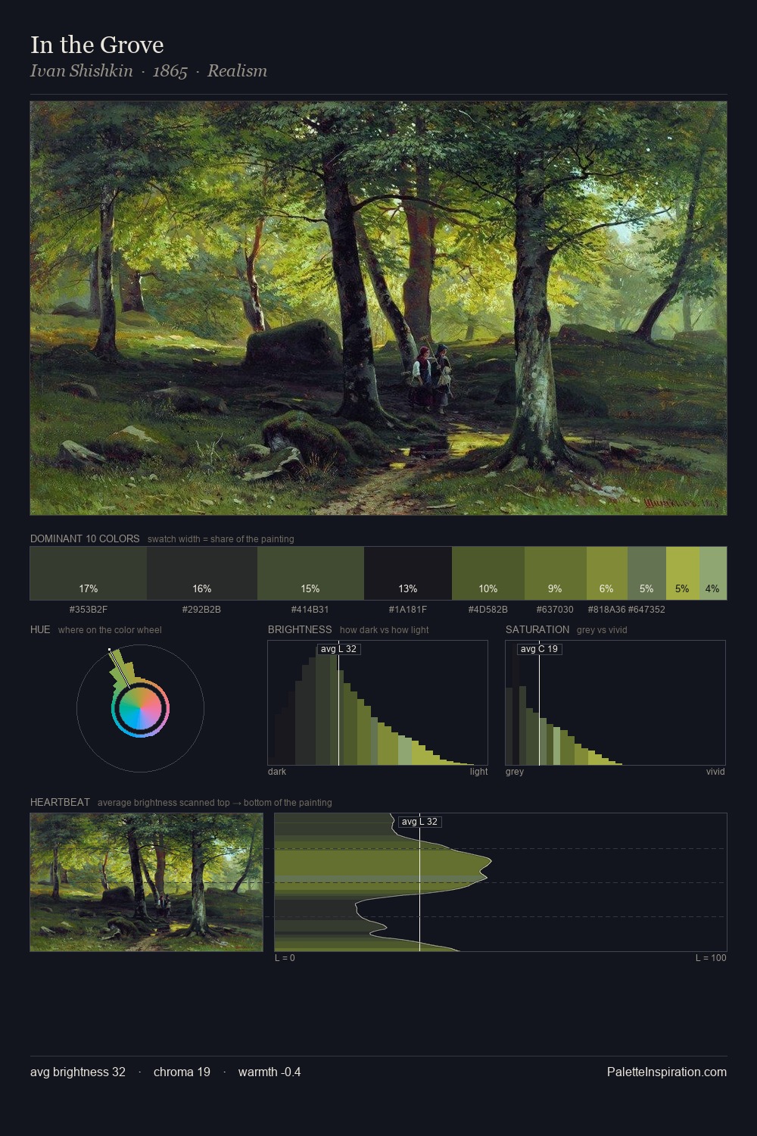Click the "avg L 32" marker in brightness histogram
The height and width of the screenshot is (1136, 757).
[338, 649]
